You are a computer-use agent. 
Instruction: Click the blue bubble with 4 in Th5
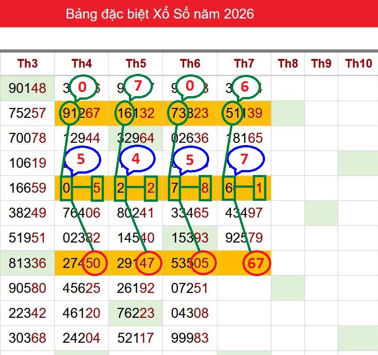[x=137, y=159]
